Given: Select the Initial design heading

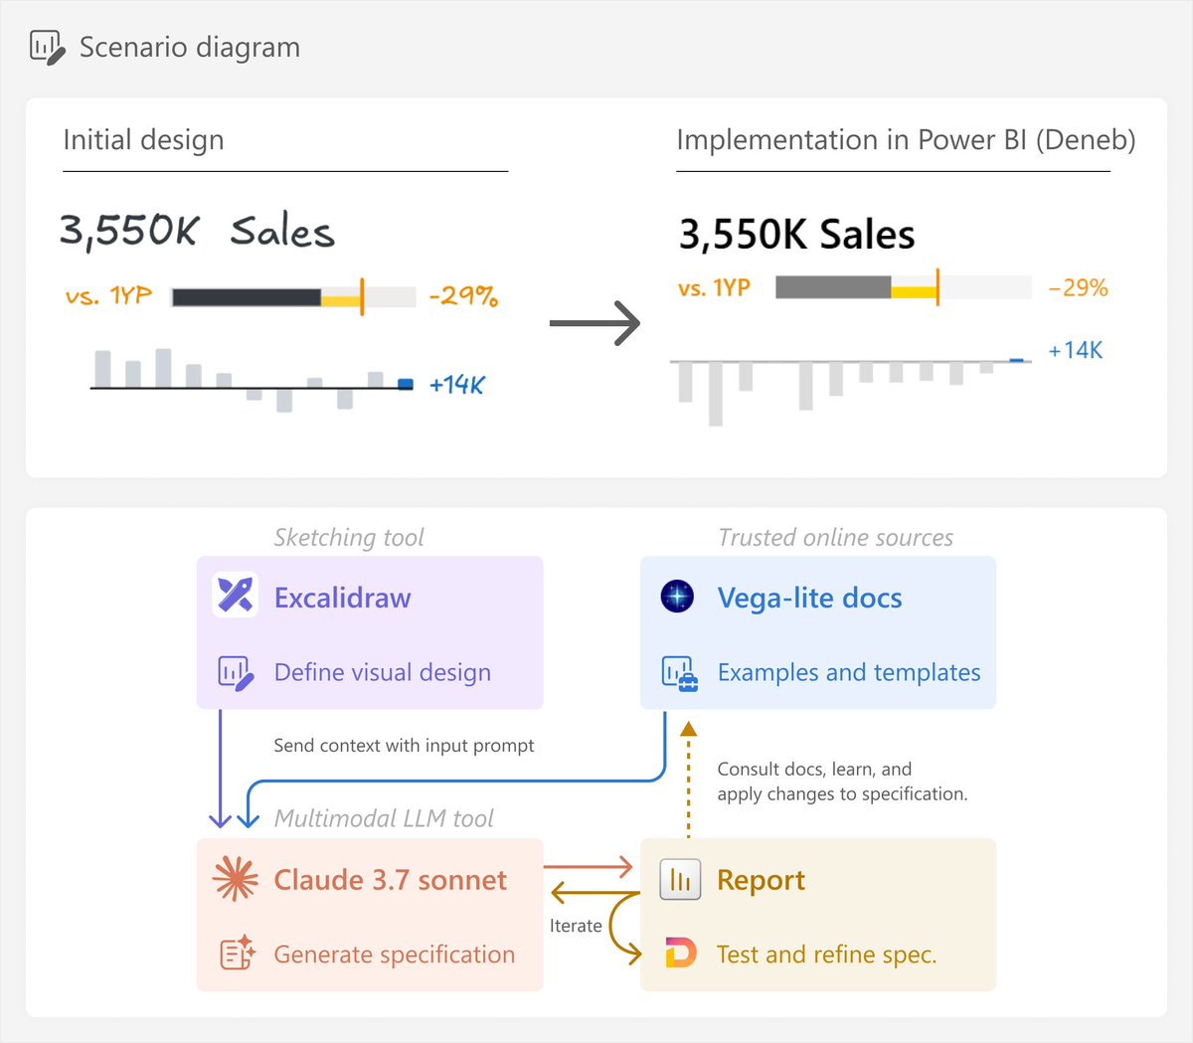Looking at the screenshot, I should 143,140.
